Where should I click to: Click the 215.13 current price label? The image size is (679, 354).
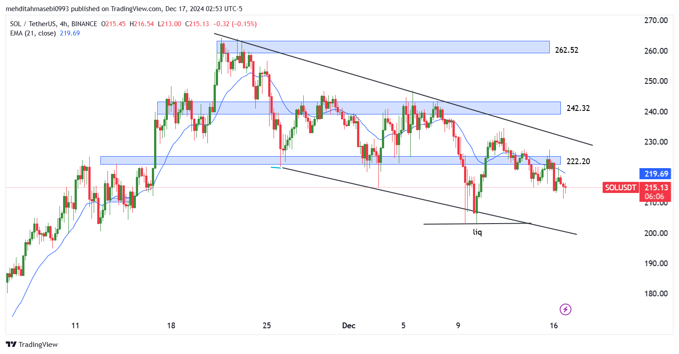[x=656, y=188]
